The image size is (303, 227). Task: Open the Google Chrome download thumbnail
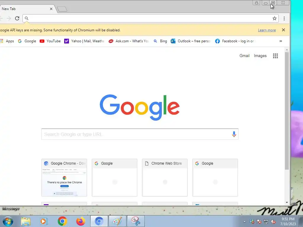tap(64, 178)
